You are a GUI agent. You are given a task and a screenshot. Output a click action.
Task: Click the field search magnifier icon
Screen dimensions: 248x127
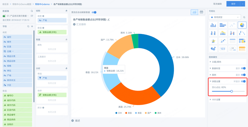coord(28,26)
